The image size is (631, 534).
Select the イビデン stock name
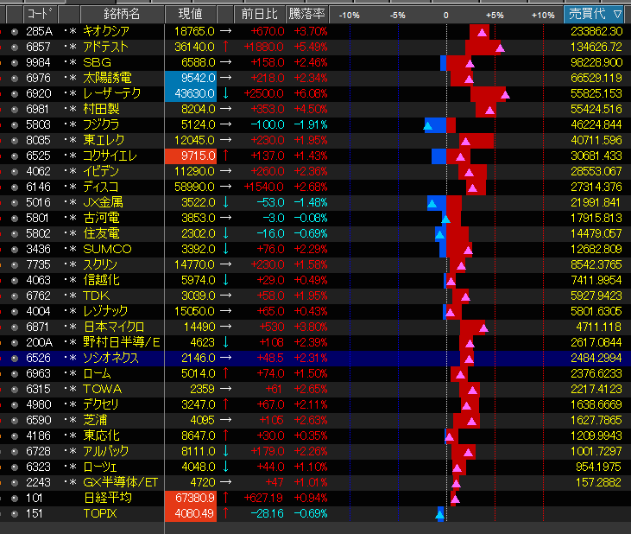click(x=101, y=171)
